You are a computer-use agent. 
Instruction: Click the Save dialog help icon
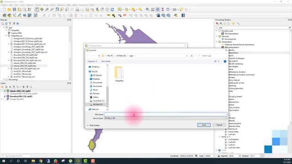225,61
